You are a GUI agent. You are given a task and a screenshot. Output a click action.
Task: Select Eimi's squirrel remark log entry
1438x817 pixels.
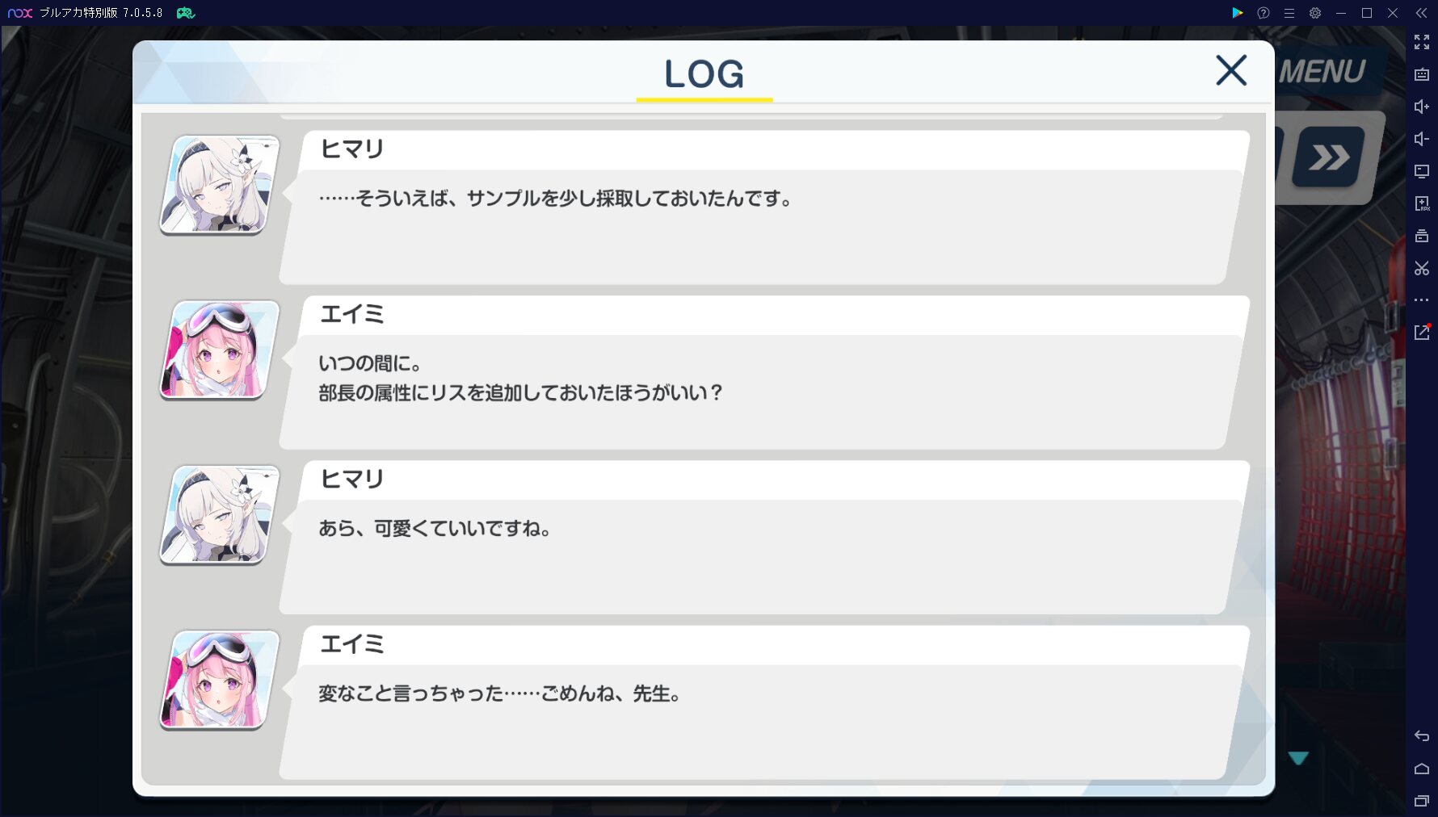[x=763, y=373]
